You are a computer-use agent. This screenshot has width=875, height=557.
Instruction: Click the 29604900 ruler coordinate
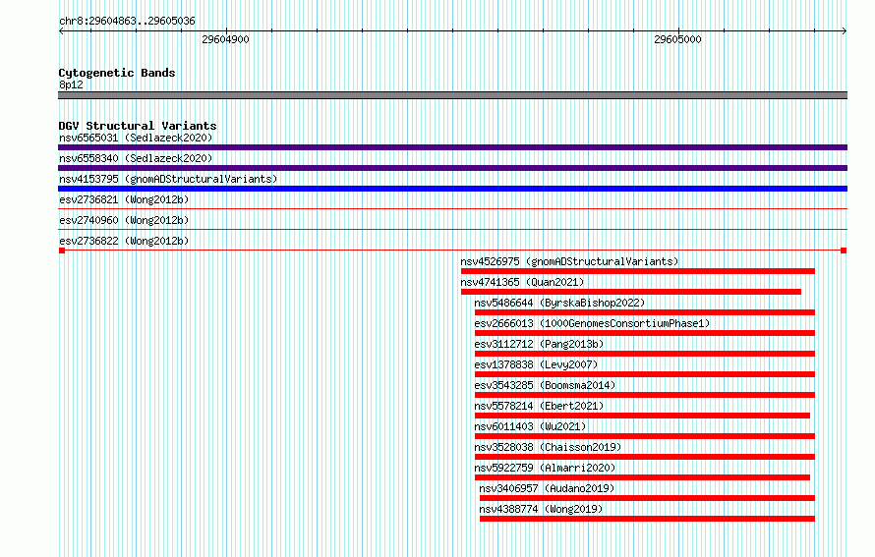pyautogui.click(x=225, y=39)
